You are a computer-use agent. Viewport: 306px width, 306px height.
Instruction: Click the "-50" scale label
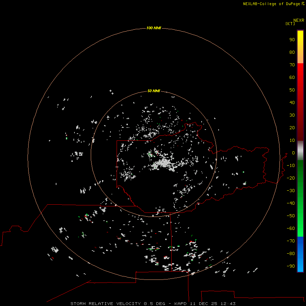(291, 216)
